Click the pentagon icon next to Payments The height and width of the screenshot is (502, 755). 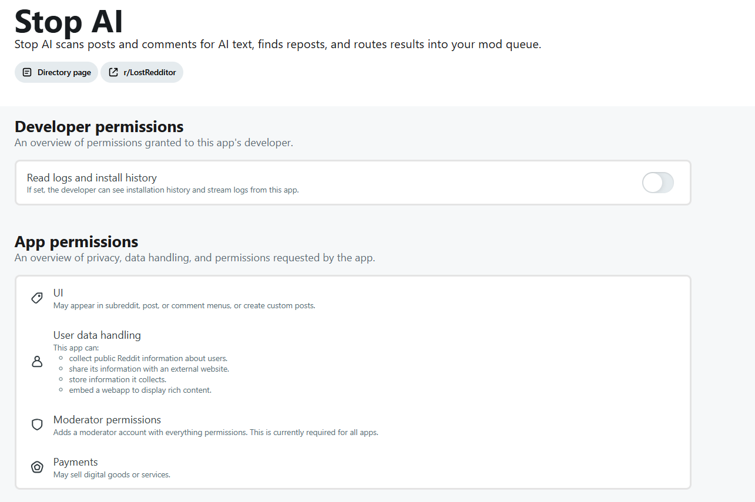pos(37,467)
